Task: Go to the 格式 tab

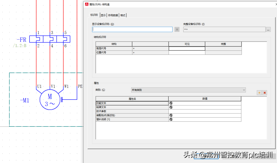Action: pos(123,15)
